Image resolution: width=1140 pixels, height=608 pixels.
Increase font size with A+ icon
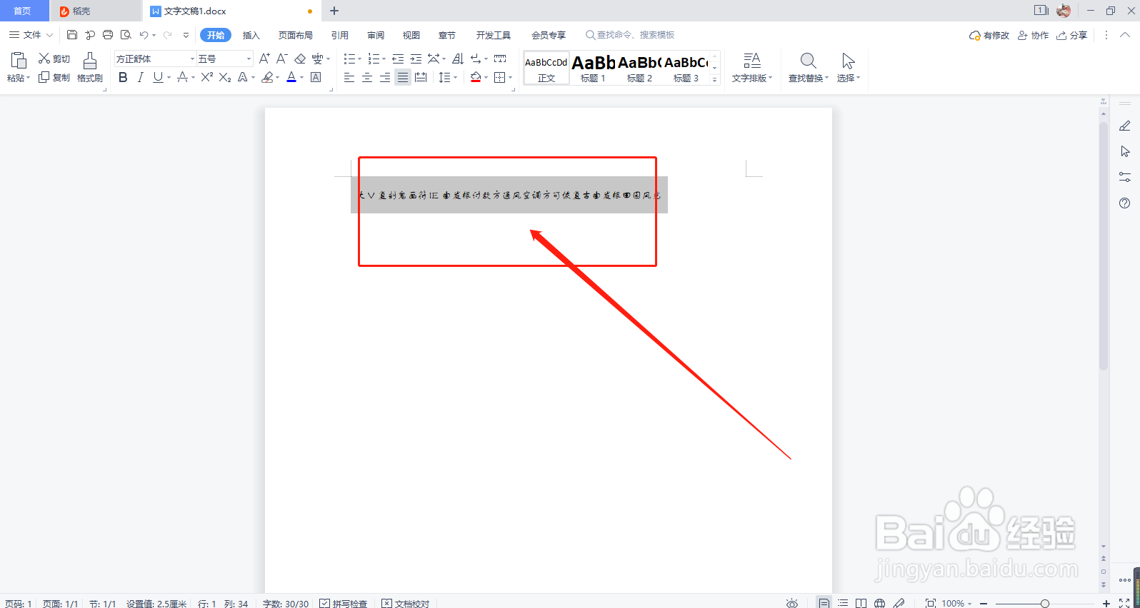coord(264,59)
